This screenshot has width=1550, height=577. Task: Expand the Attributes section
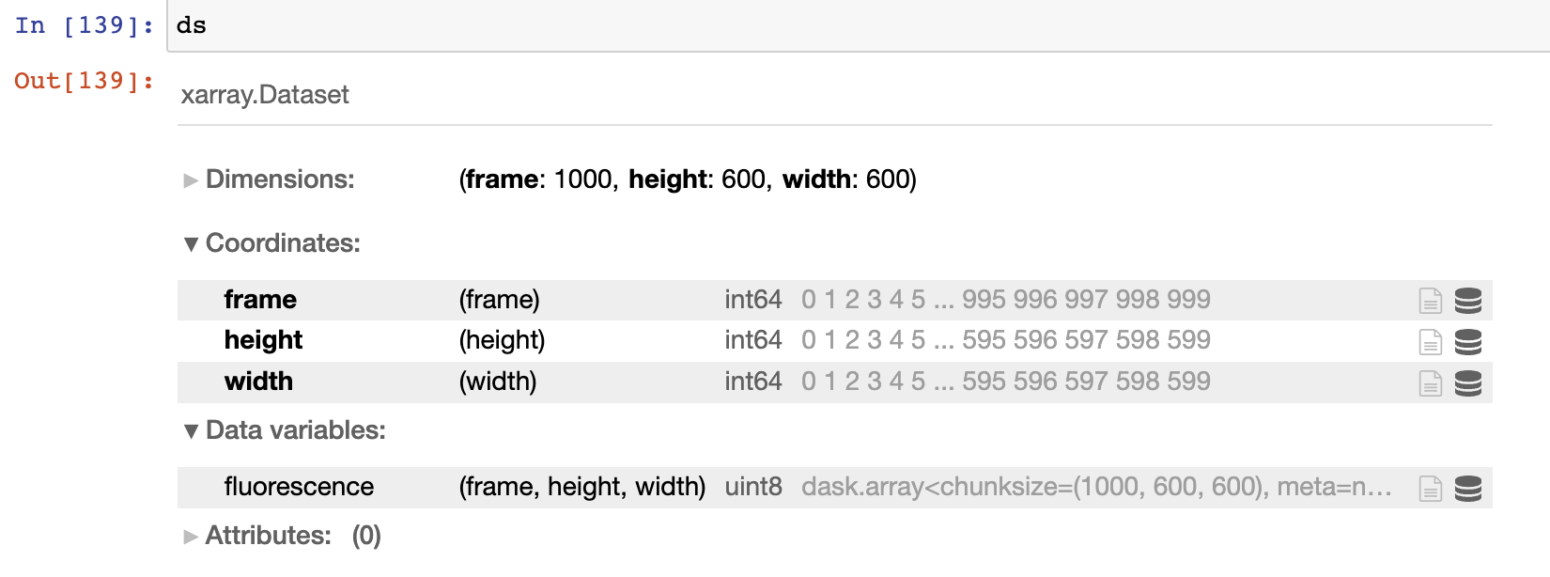pyautogui.click(x=191, y=536)
